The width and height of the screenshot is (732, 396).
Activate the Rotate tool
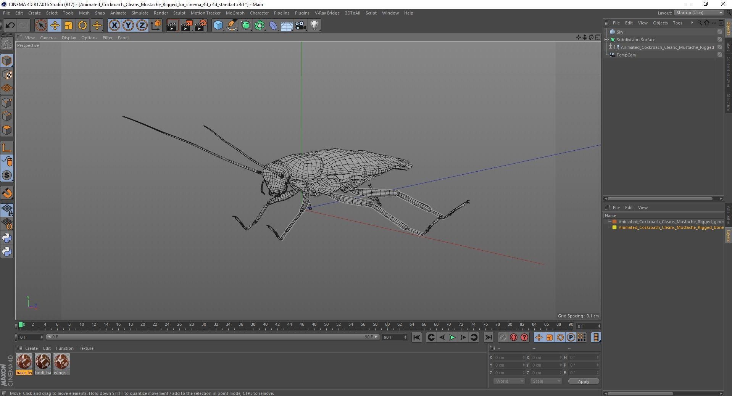[x=82, y=26]
